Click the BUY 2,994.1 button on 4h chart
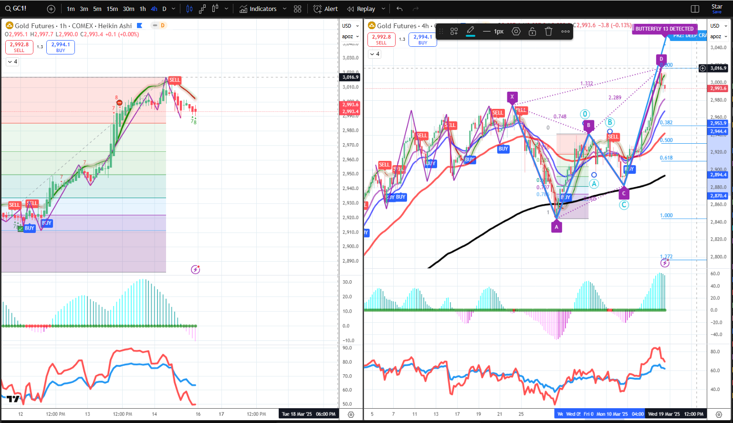Screen dimensions: 733x423 [423, 39]
